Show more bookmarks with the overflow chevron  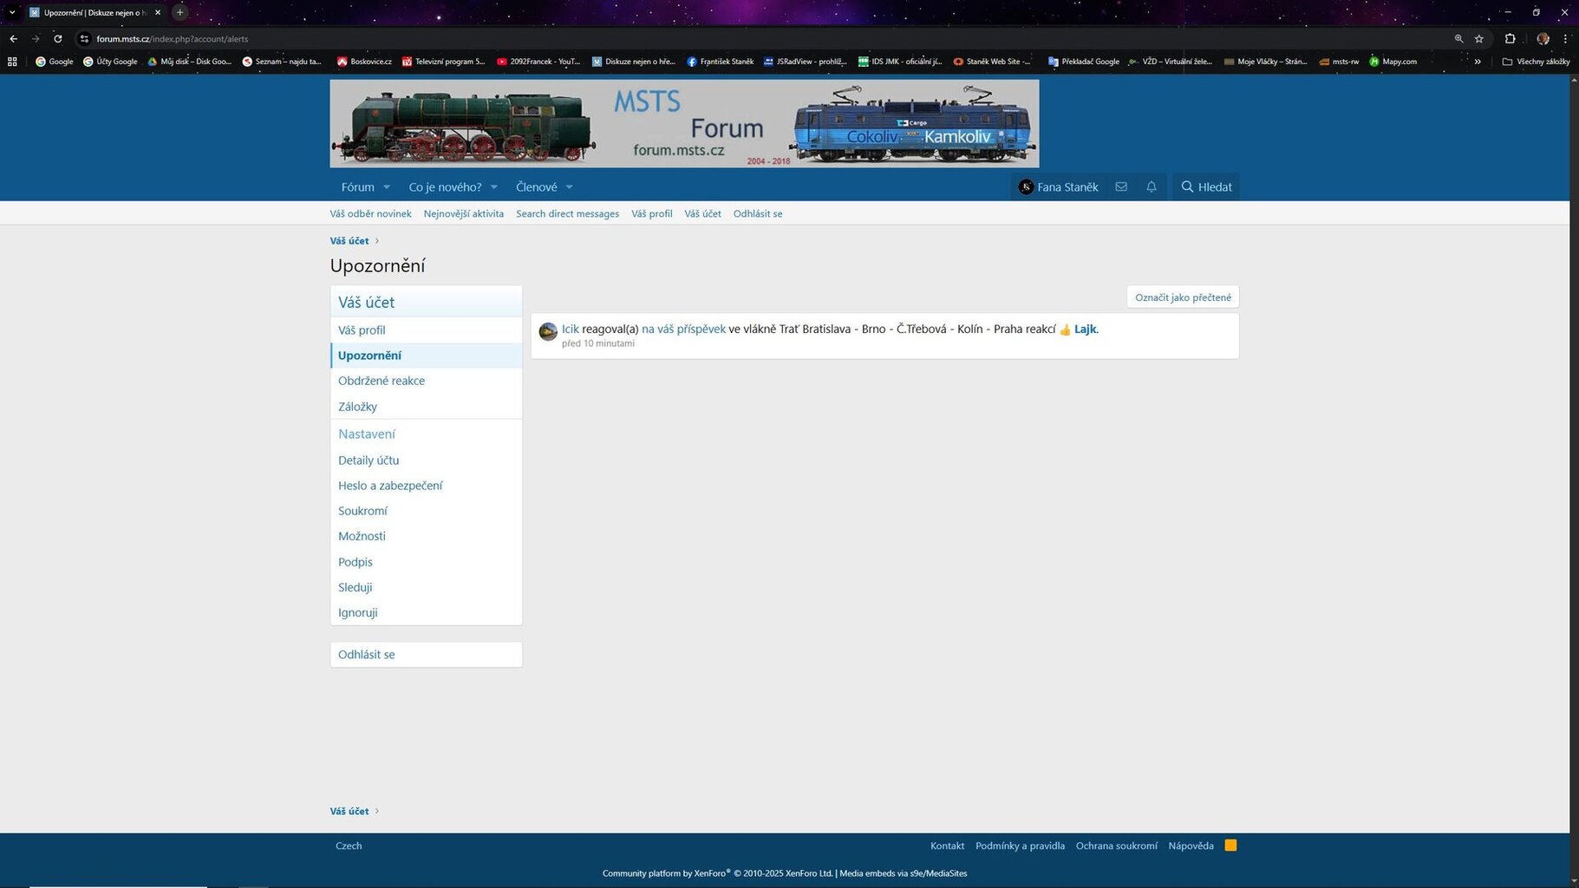click(x=1478, y=62)
